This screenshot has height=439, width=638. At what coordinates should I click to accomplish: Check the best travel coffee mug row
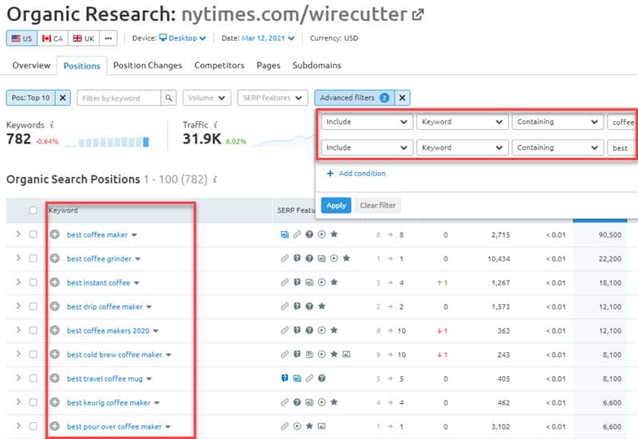point(33,378)
